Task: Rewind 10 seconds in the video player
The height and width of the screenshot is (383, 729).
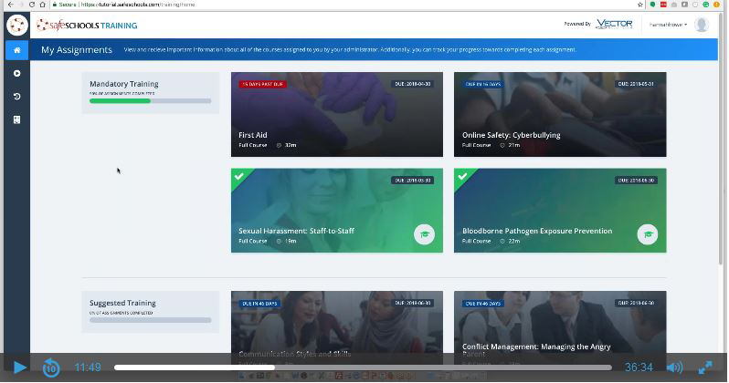Action: click(51, 367)
